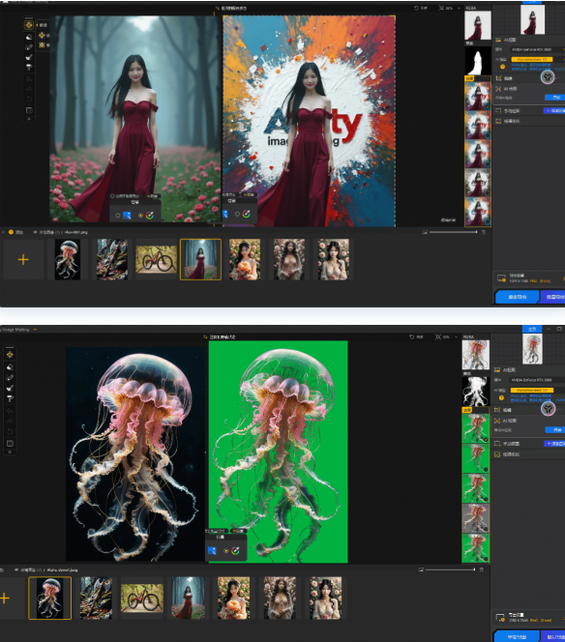Select the move tool in lower window toolbar
The height and width of the screenshot is (642, 565).
(x=10, y=355)
